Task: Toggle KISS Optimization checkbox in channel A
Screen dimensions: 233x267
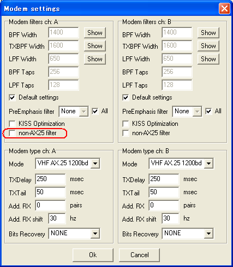Action: [x=12, y=124]
